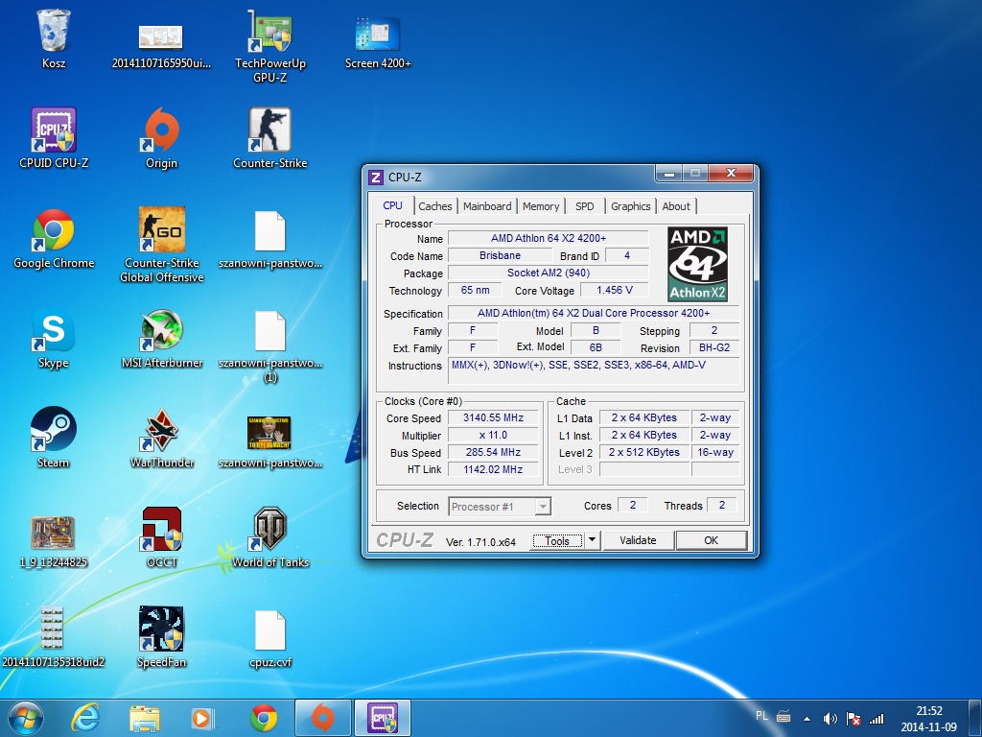
Task: Show hidden tray icons arrow
Action: (807, 719)
